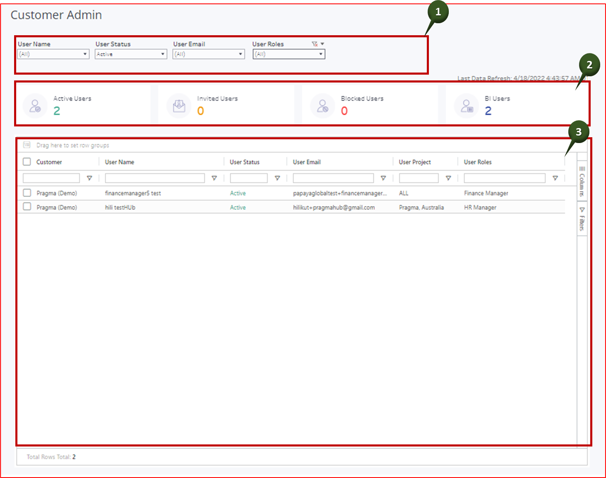Select the checkbox for hili testHUb

[27, 207]
